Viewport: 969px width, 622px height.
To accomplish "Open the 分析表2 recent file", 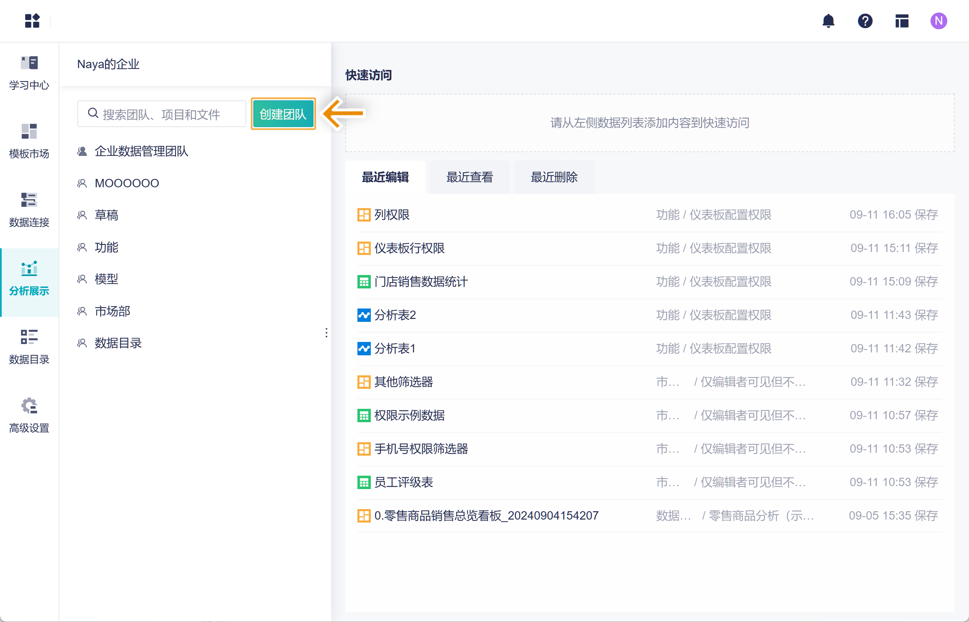I will [395, 315].
